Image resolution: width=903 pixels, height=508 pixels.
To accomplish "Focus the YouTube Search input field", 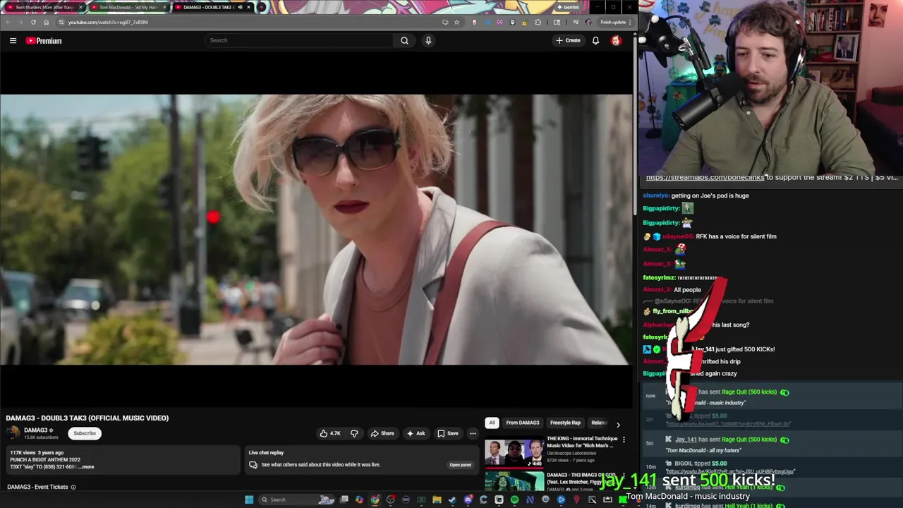I will point(300,40).
